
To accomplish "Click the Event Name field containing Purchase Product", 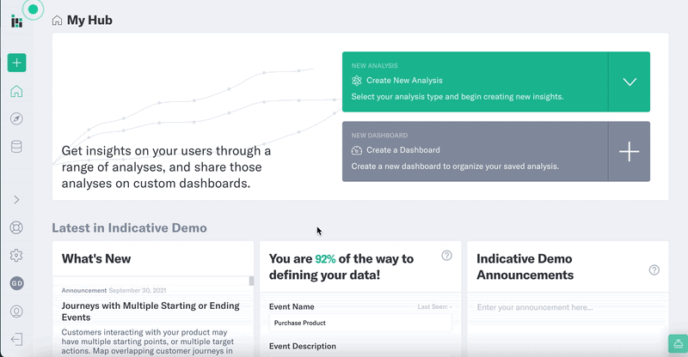I will (360, 323).
